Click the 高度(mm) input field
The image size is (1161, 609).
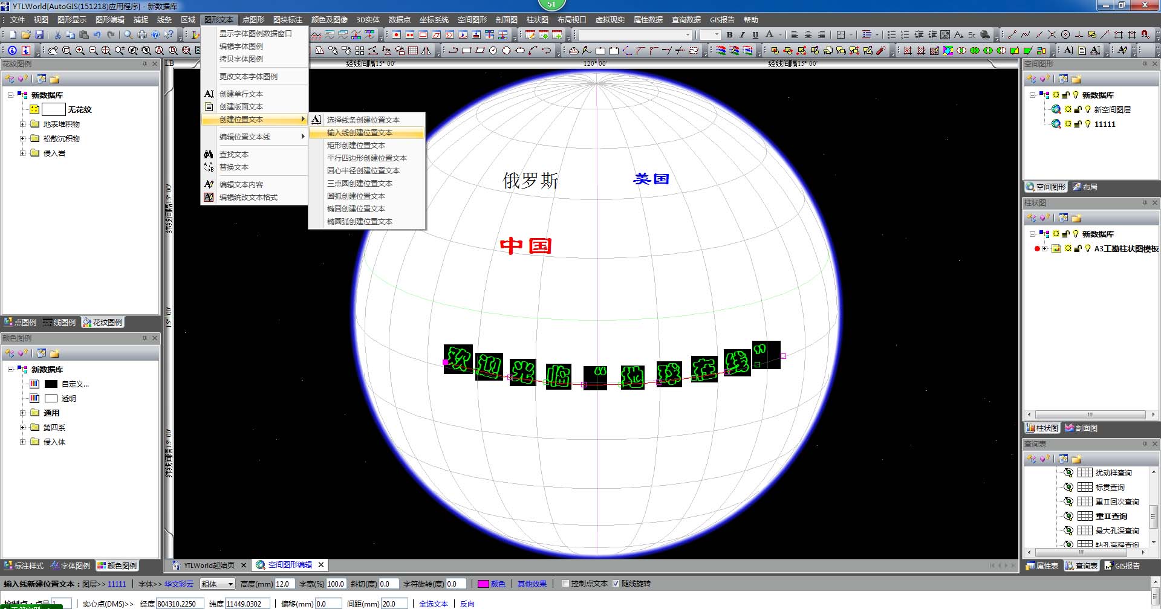tap(285, 584)
